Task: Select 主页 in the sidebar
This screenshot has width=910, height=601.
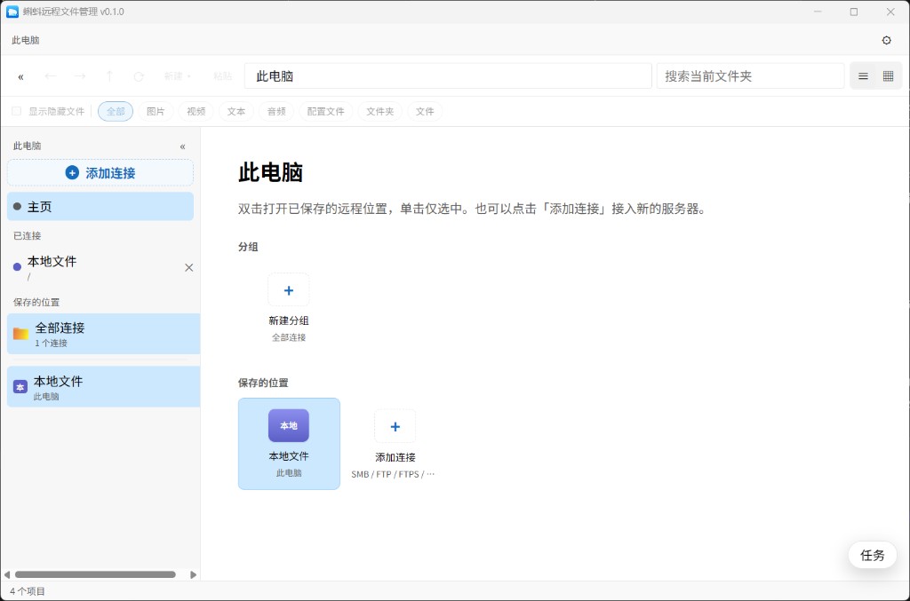Action: 100,206
